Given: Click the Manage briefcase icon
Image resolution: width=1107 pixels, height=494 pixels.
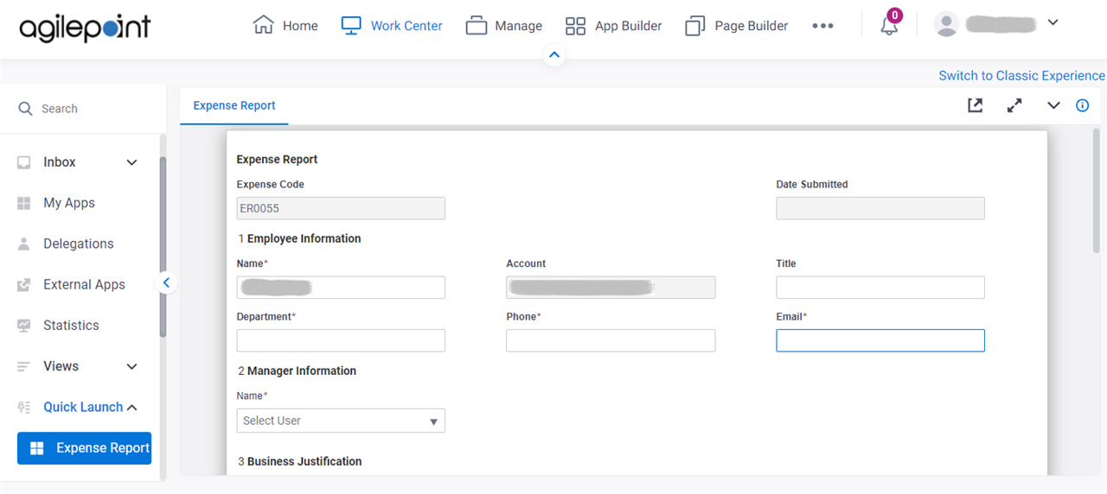Looking at the screenshot, I should (x=477, y=26).
